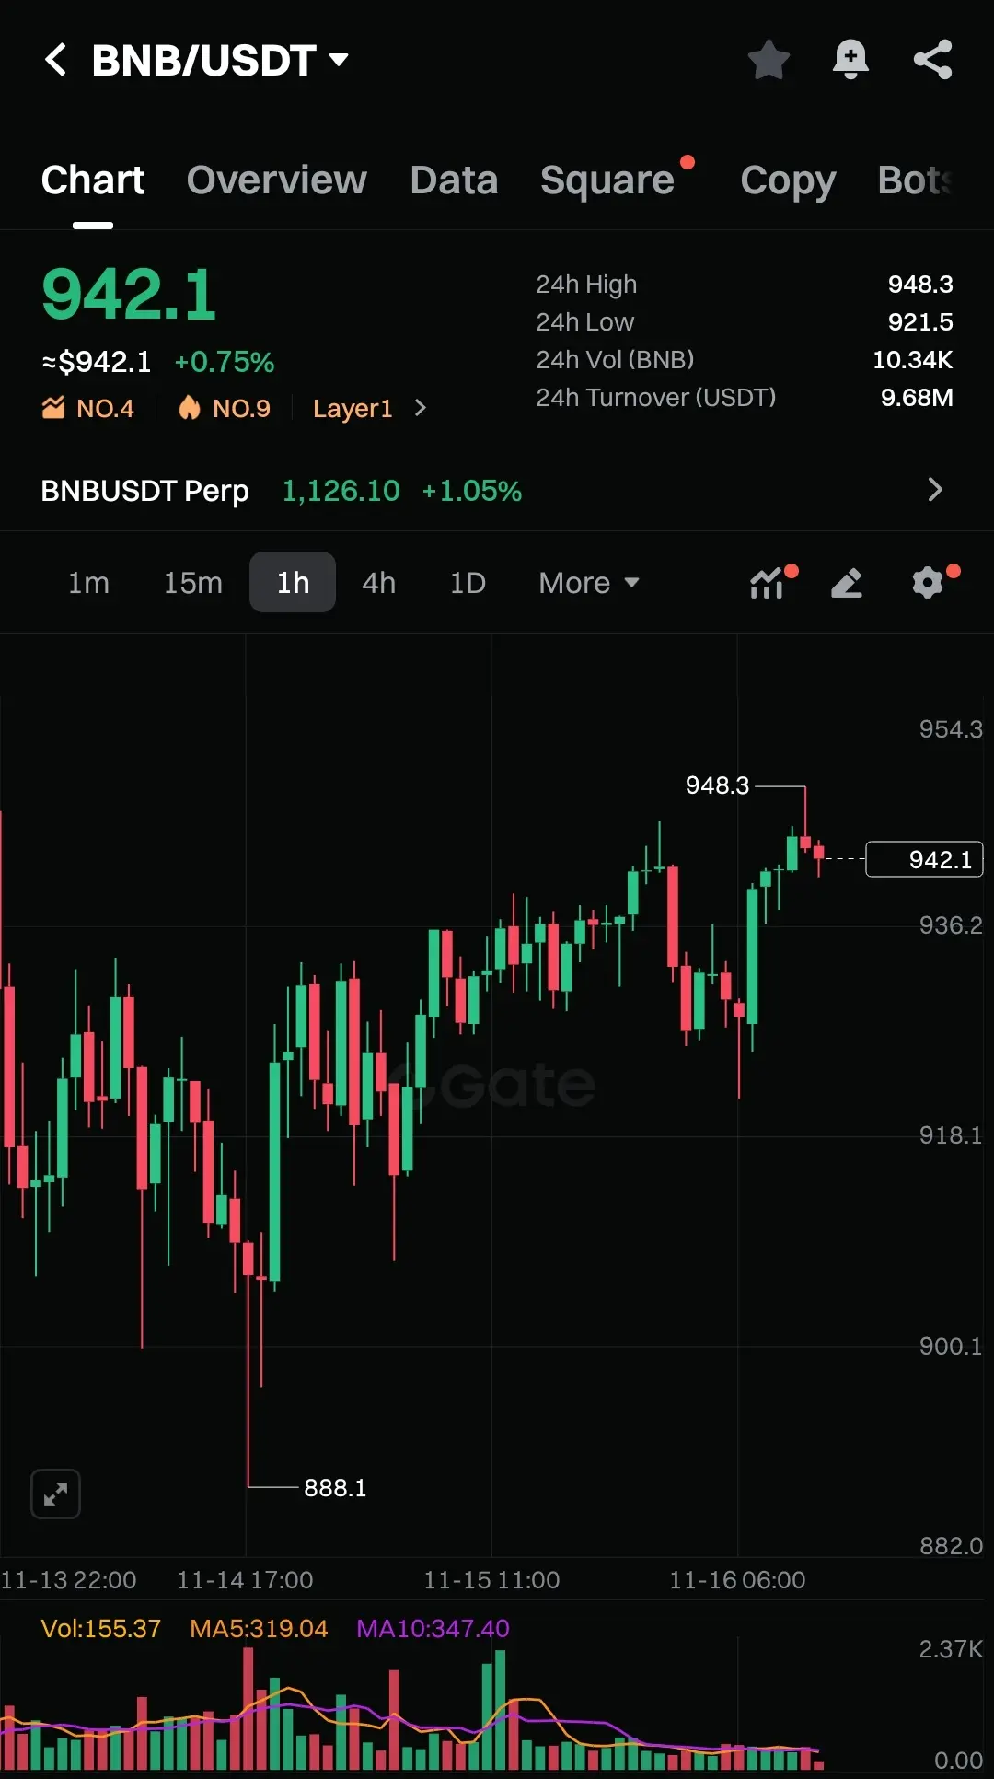Add a price alert via bell icon
This screenshot has width=994, height=1779.
[850, 60]
